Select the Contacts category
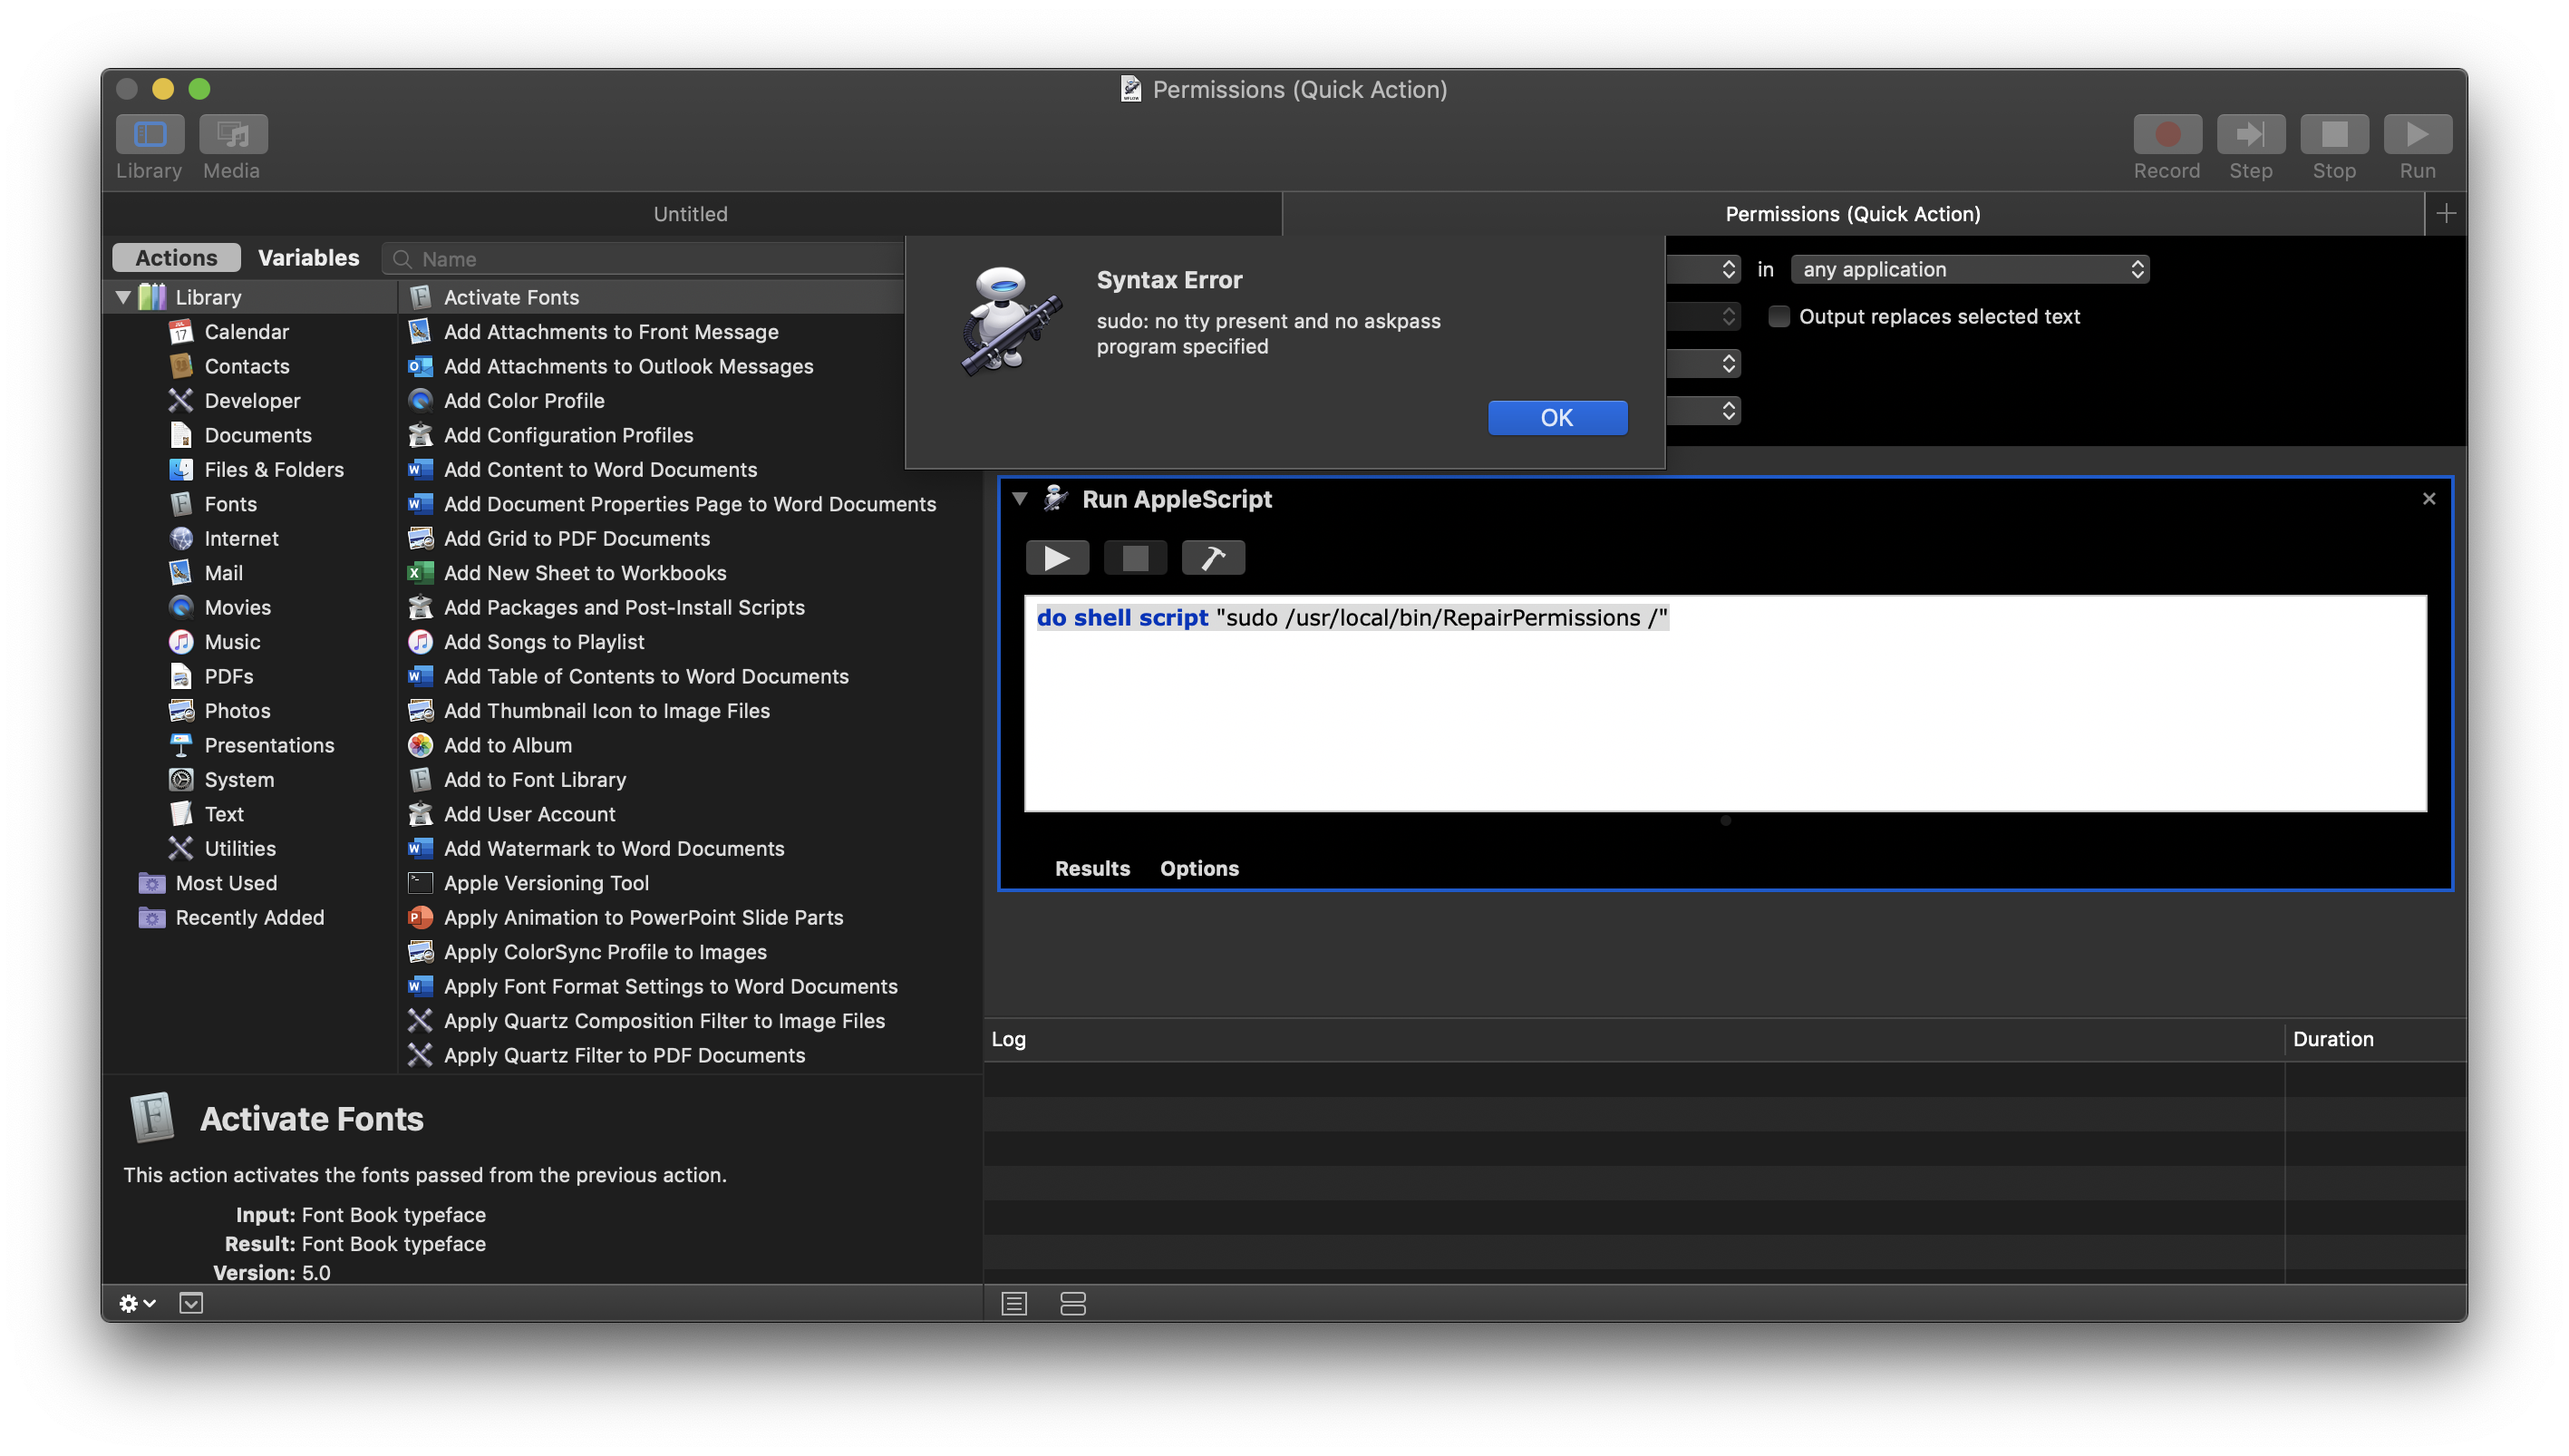This screenshot has height=1456, width=2569. [x=246, y=366]
